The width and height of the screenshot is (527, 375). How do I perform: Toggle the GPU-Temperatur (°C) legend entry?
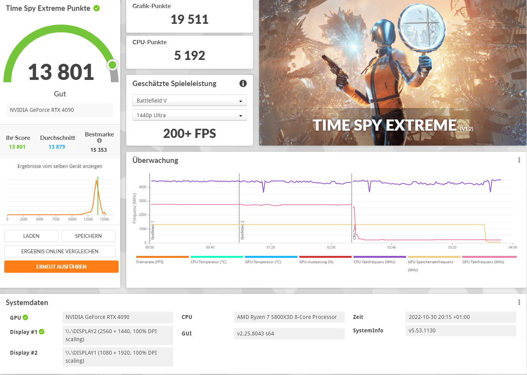point(271,260)
